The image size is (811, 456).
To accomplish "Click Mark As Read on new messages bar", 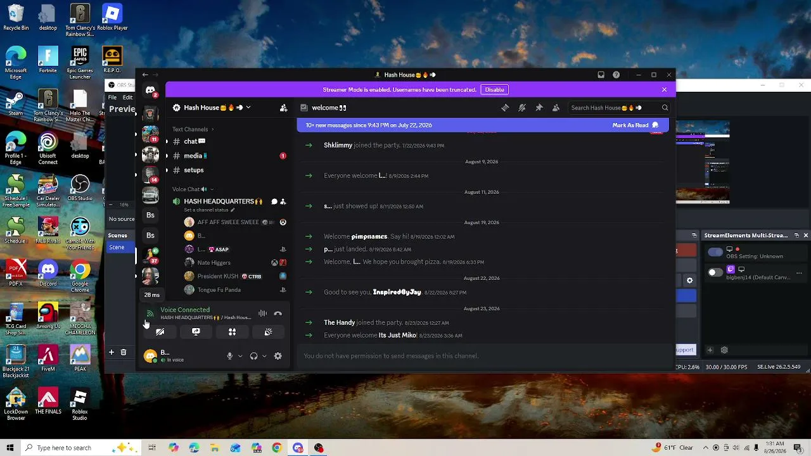I will [x=635, y=125].
